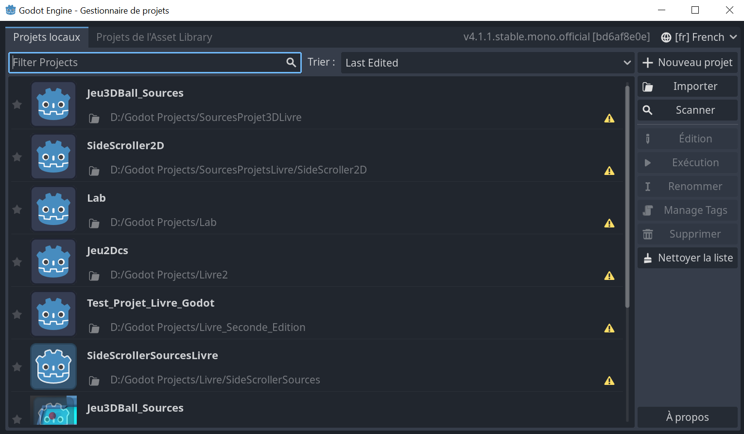Switch to Projets de l'Asset Library tab
Viewport: 744px width, 434px height.
click(x=154, y=37)
